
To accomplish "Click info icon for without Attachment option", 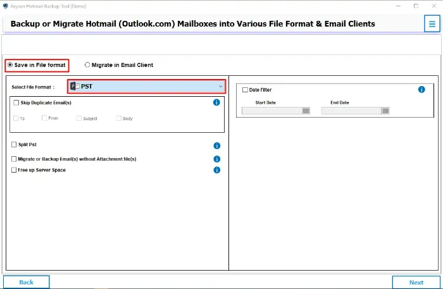I will [216, 159].
